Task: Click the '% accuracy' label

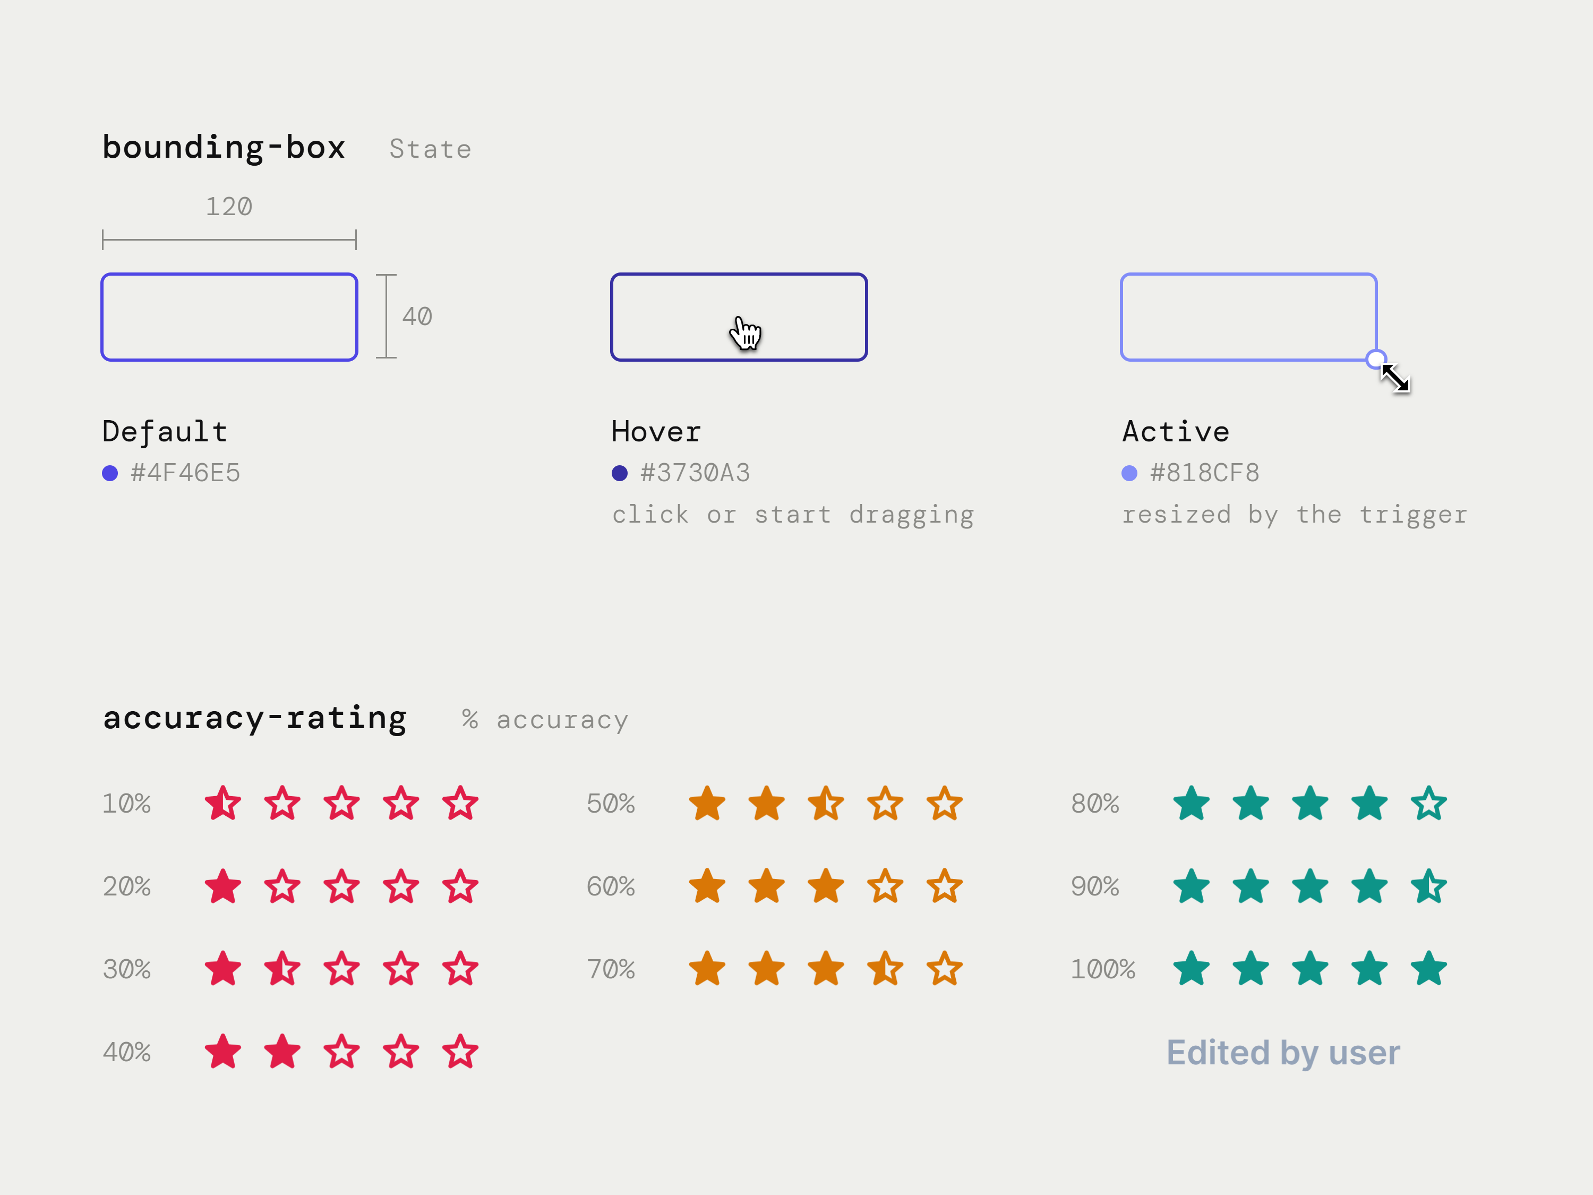Action: pos(545,720)
